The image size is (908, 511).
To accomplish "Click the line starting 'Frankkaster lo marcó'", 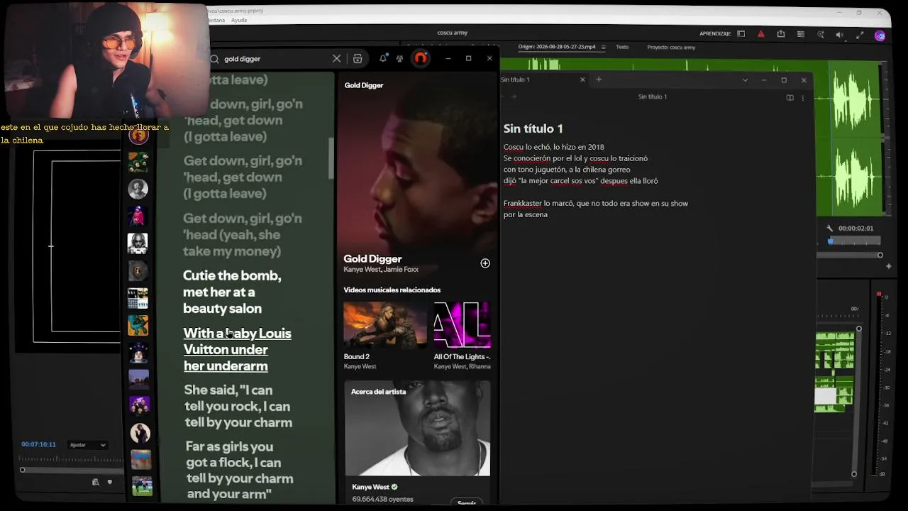I will tap(596, 204).
